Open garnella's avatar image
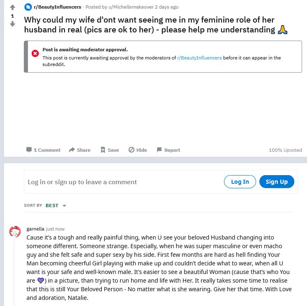This screenshot has width=307, height=306. pyautogui.click(x=15, y=232)
